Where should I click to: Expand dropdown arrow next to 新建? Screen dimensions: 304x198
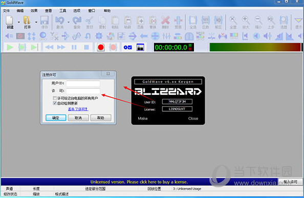[x=19, y=22]
